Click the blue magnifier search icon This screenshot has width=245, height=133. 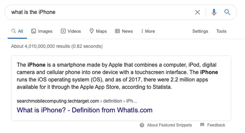tap(227, 12)
